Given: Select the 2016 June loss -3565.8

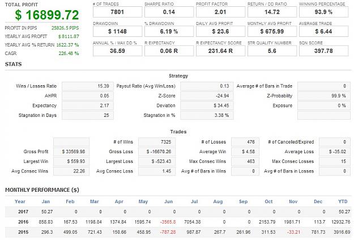Looking at the screenshot, I should click(168, 222).
